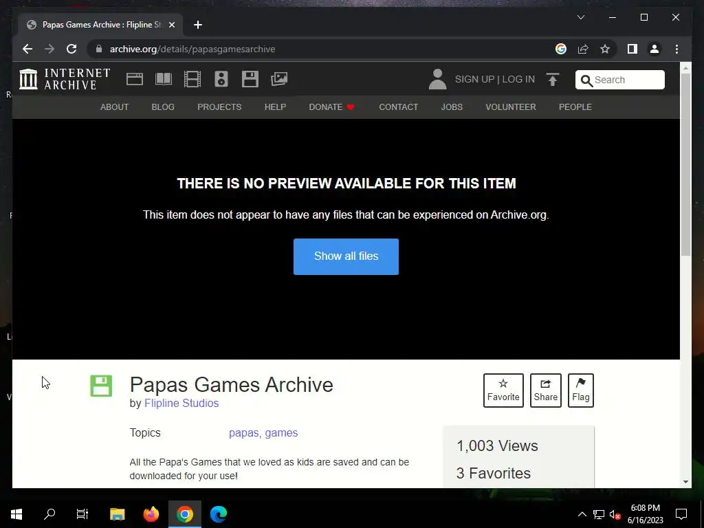Screen dimensions: 704x528
Task: Click the games topic link
Action: [281, 433]
